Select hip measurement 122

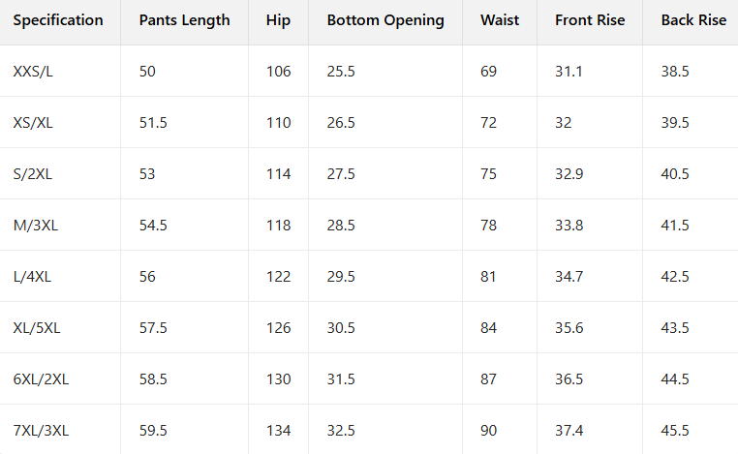[278, 277]
